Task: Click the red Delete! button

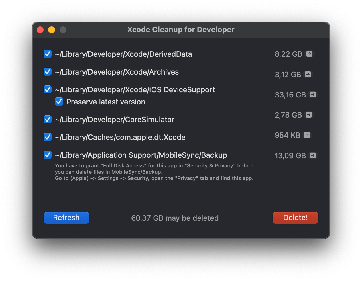Action: tap(295, 218)
